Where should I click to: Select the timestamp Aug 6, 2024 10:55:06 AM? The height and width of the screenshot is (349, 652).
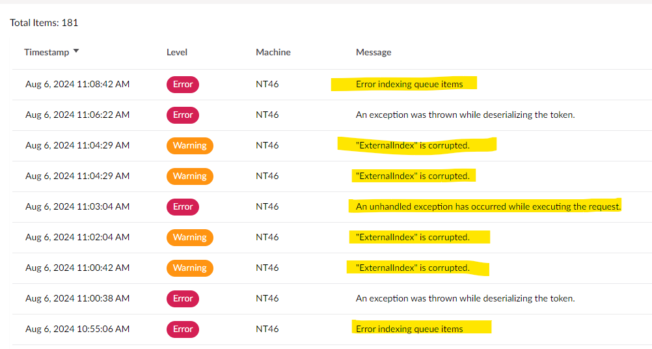(77, 329)
